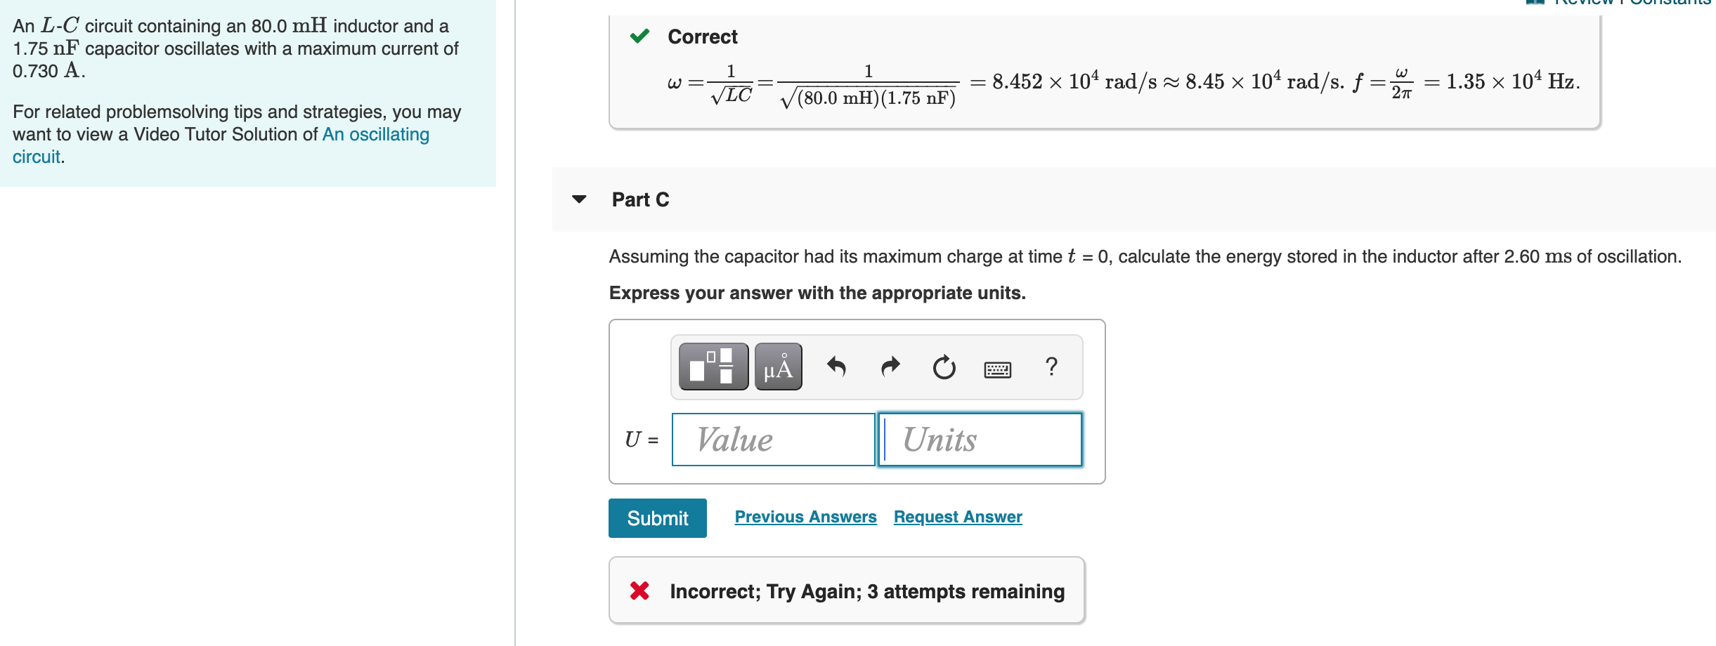
Task: Click the red X beside Incorrect message
Action: (x=639, y=591)
